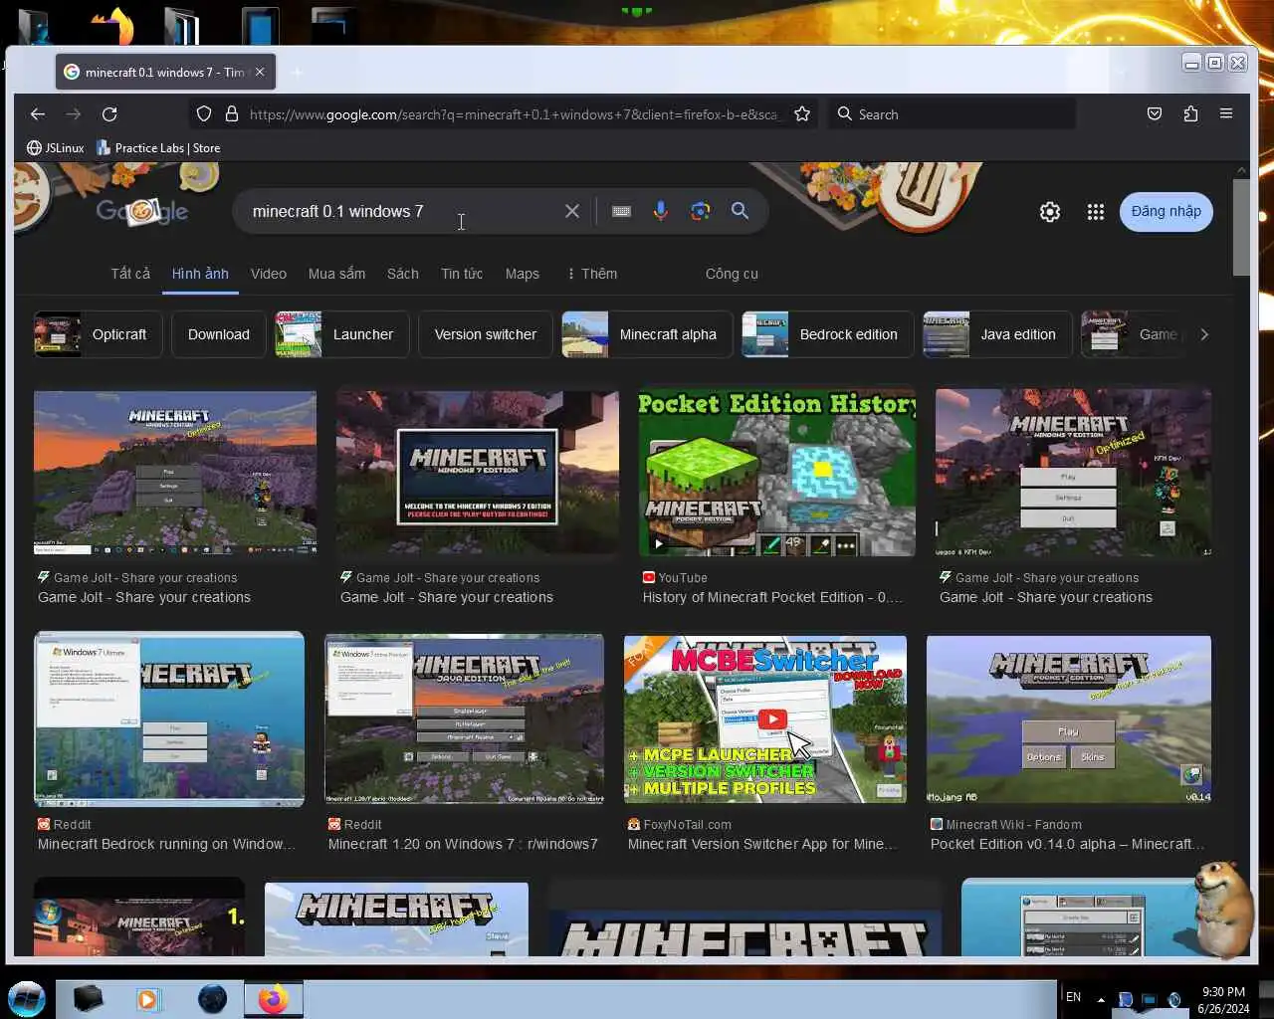This screenshot has width=1274, height=1019.
Task: Open the taskbar clock showing 9:30 PM
Action: click(x=1223, y=999)
